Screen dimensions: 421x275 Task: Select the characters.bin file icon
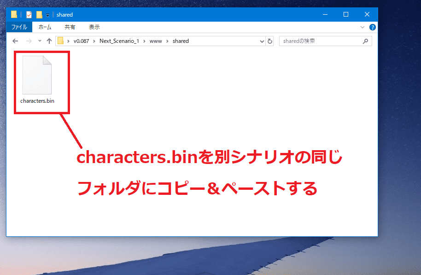click(37, 75)
